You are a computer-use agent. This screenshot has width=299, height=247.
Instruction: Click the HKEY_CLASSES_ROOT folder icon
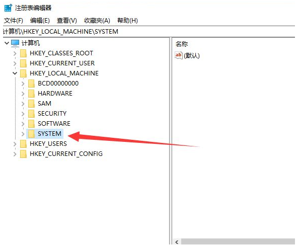point(23,53)
